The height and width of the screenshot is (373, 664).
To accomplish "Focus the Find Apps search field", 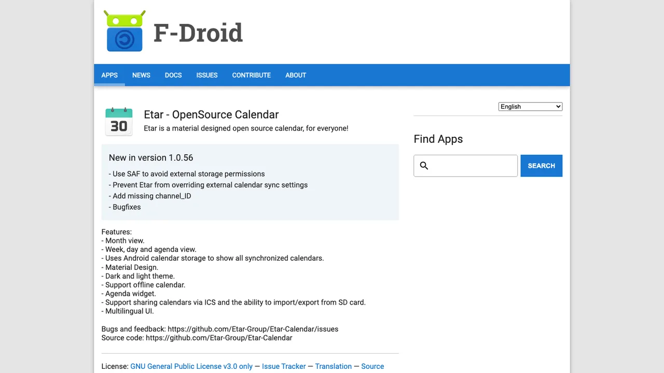I will (466, 166).
